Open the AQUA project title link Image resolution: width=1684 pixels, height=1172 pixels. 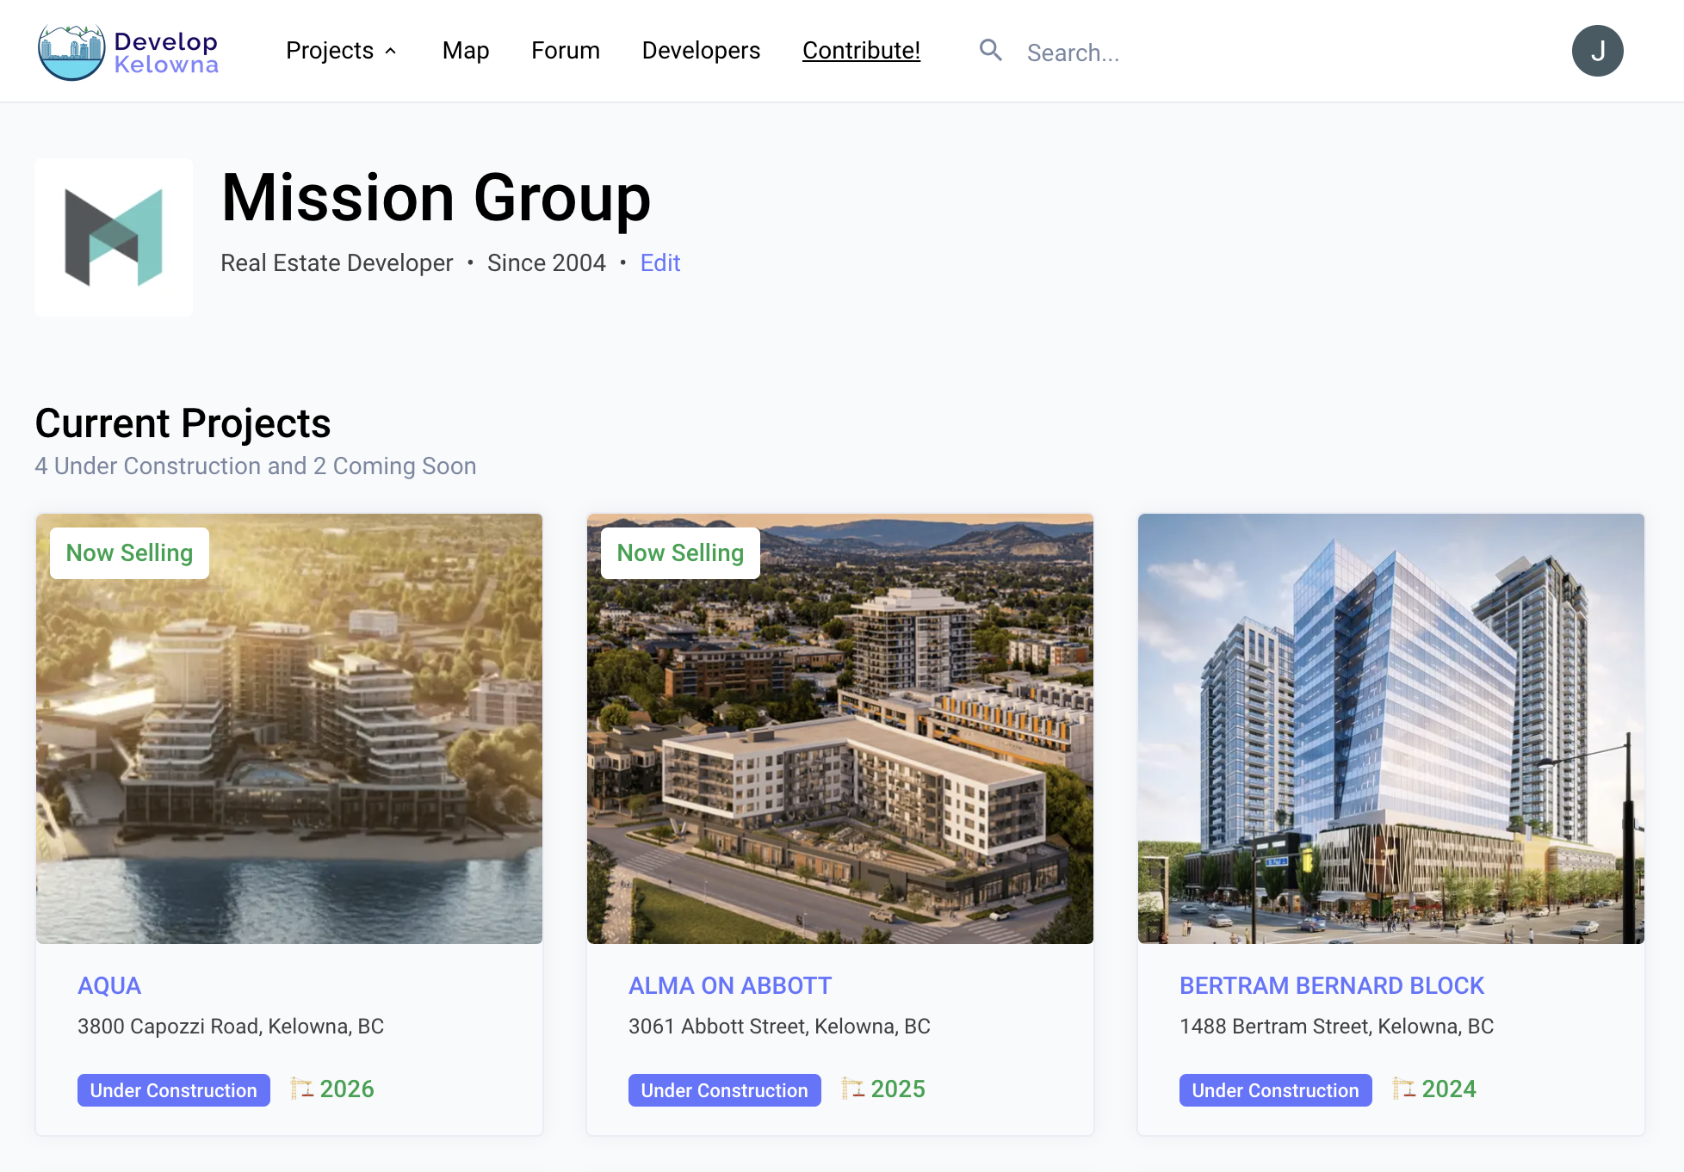(x=109, y=985)
